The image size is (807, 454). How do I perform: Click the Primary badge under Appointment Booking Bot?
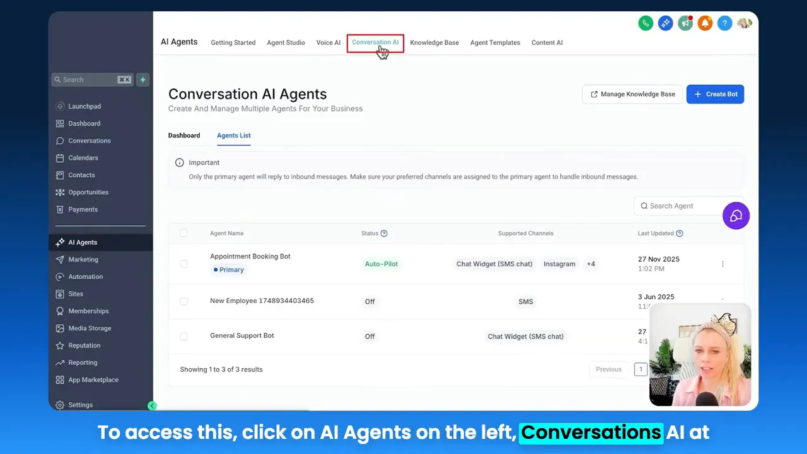(x=229, y=270)
